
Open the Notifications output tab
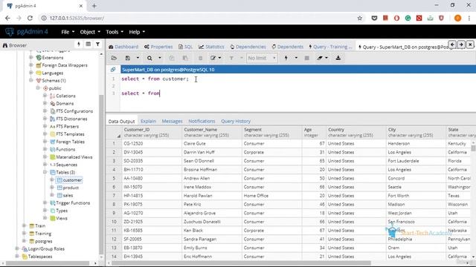pos(202,121)
